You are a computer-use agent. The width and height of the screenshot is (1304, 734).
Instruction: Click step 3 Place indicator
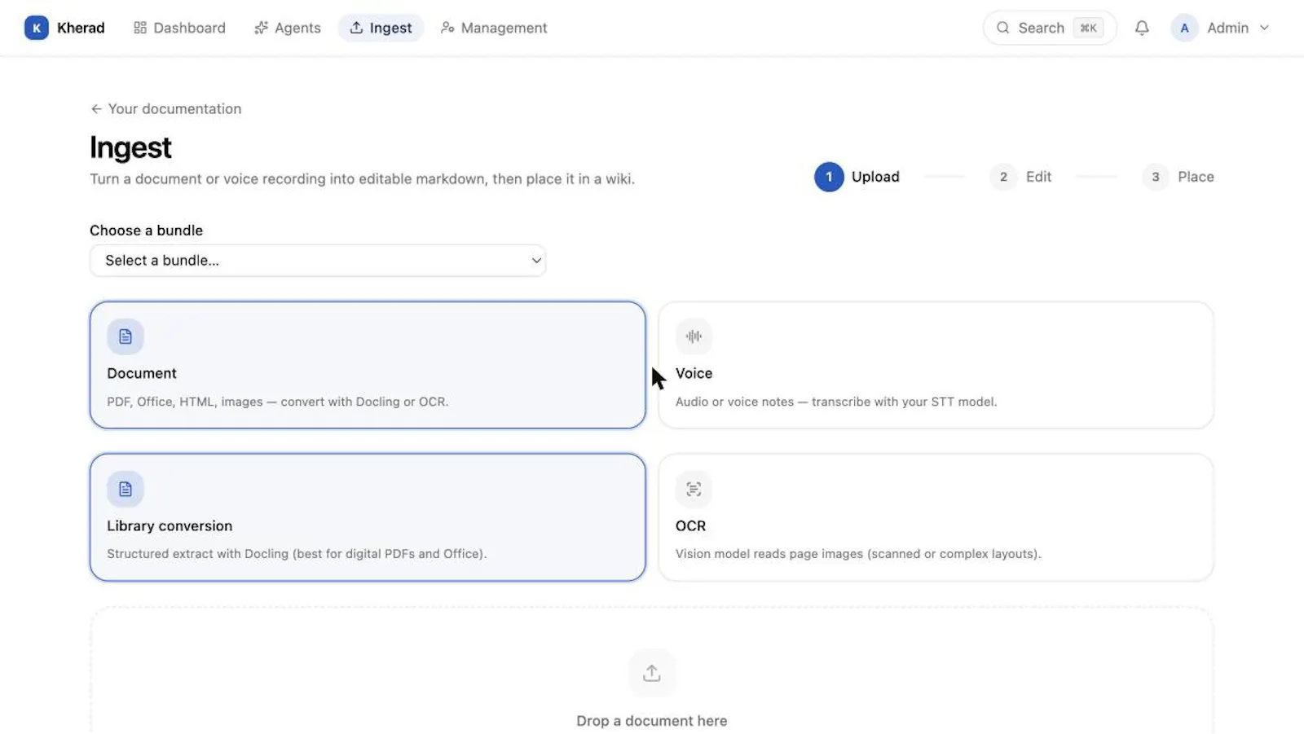coord(1178,177)
